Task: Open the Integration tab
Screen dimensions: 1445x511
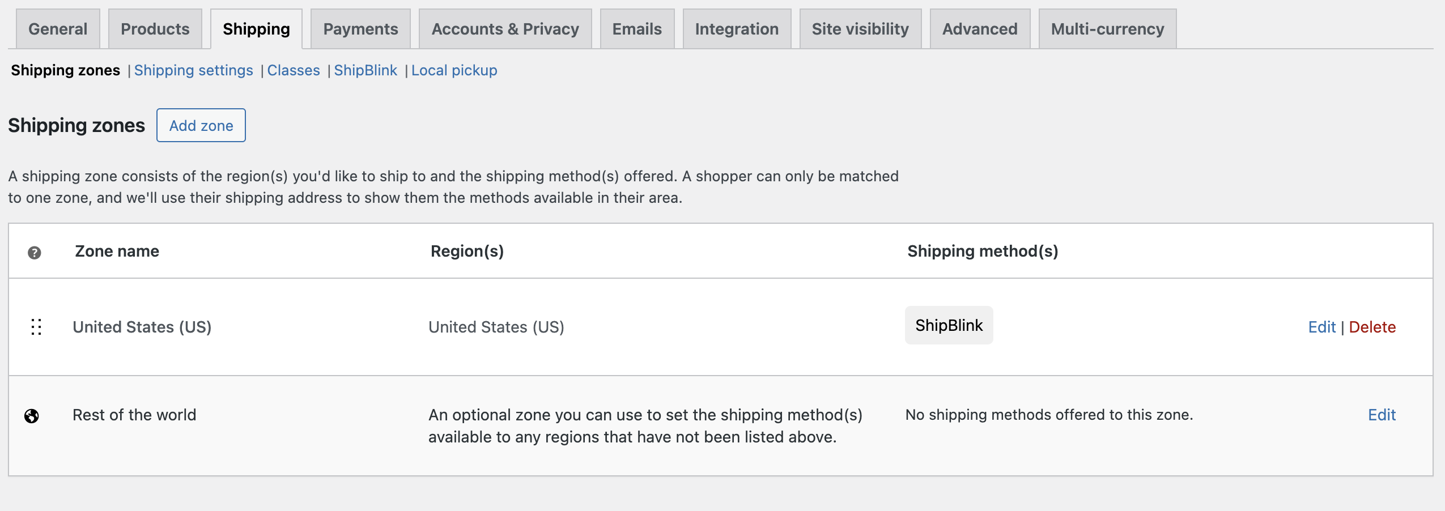Action: pyautogui.click(x=737, y=29)
